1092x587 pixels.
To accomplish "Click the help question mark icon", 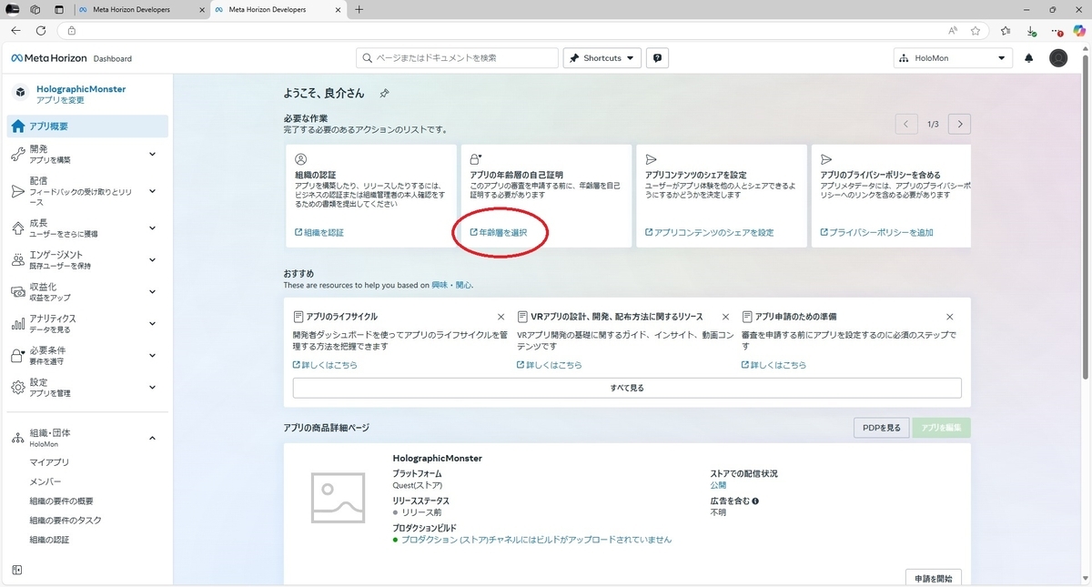I will 658,58.
